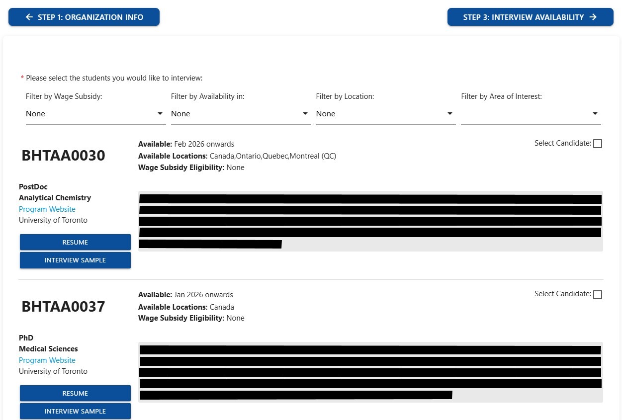This screenshot has width=622, height=420.
Task: Click the 'Jan 2026 onwards' availability text
Action: [203, 295]
